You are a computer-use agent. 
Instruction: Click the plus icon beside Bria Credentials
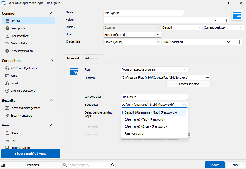[x=240, y=42]
